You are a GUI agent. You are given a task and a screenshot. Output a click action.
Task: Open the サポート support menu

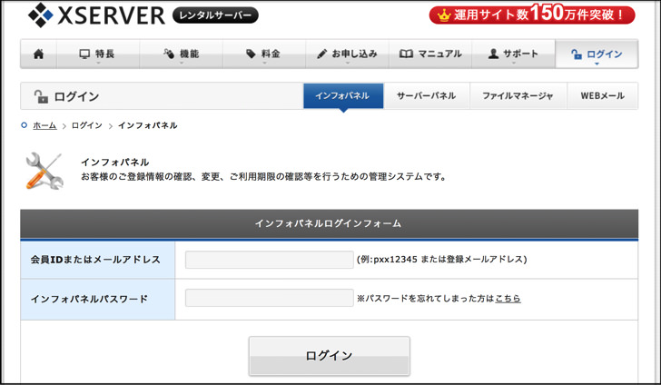514,54
